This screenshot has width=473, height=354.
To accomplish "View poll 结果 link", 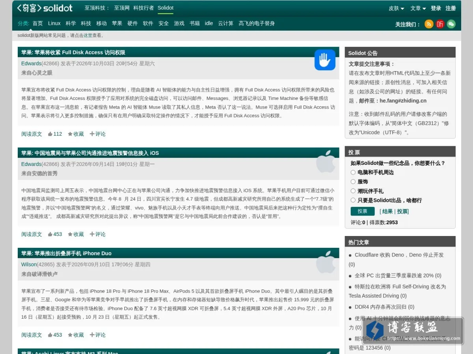I will point(387,212).
